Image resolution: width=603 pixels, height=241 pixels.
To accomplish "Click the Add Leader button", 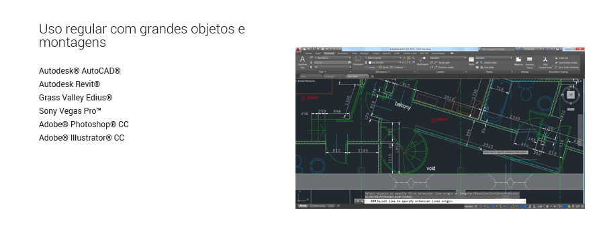I will pos(443,62).
